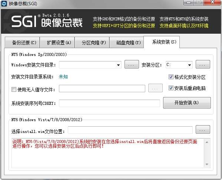The width and height of the screenshot is (222, 180).
Task: Switch to 备份还原(C) tab
Action: click(22, 43)
